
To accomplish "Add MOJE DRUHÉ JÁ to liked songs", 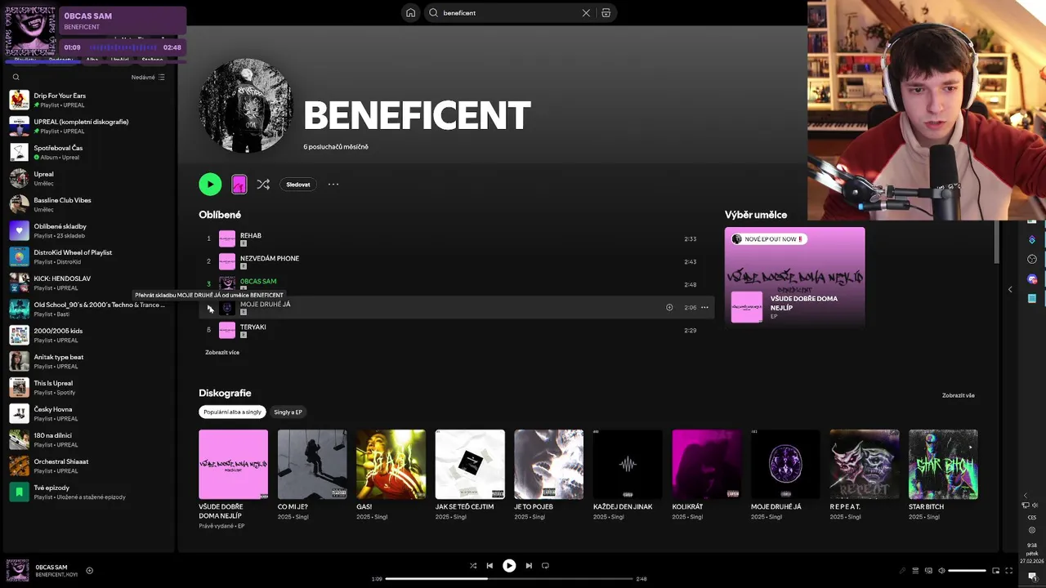I will coord(669,308).
